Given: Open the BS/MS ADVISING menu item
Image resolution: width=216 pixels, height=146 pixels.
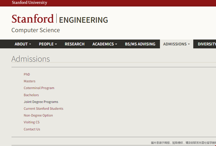Looking at the screenshot, I should [140, 44].
